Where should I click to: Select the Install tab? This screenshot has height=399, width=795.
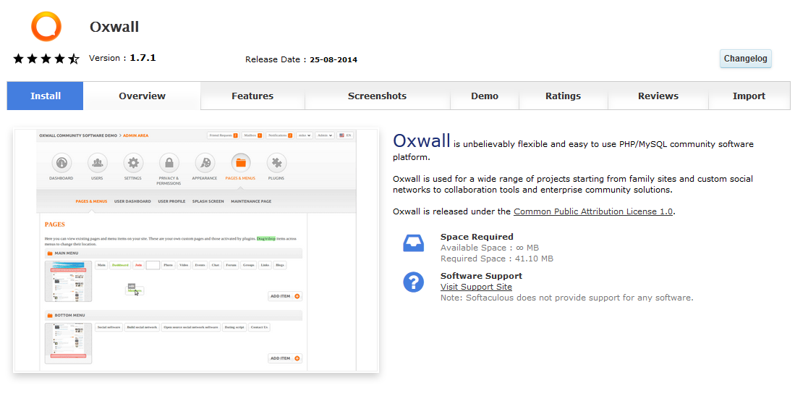[45, 96]
